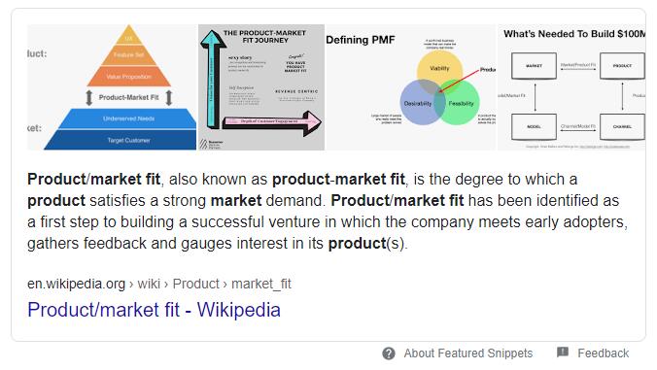This screenshot has height=370, width=657.
Task: Open What's Needed To Build $100M image
Action: 571,87
